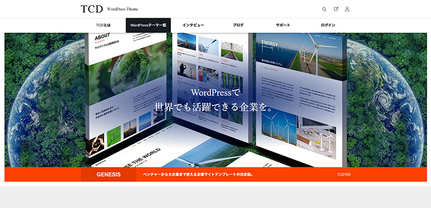
Task: Click the WordPress Theme tagline text
Action: 123,9
